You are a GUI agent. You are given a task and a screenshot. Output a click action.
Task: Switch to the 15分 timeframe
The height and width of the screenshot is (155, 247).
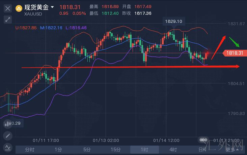click(116, 150)
